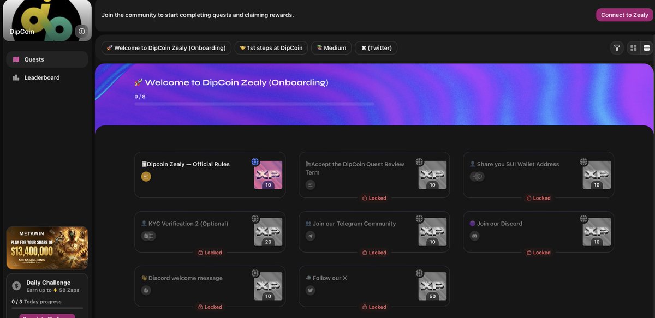The width and height of the screenshot is (655, 318).
Task: Click the Locked label under KYC Verification
Action: [210, 253]
